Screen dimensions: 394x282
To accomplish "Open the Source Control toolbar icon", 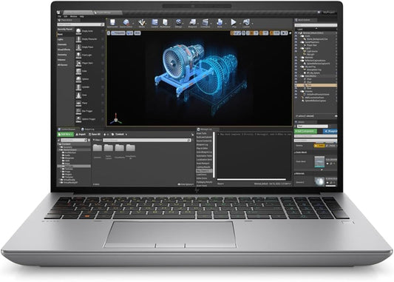I will (126, 22).
